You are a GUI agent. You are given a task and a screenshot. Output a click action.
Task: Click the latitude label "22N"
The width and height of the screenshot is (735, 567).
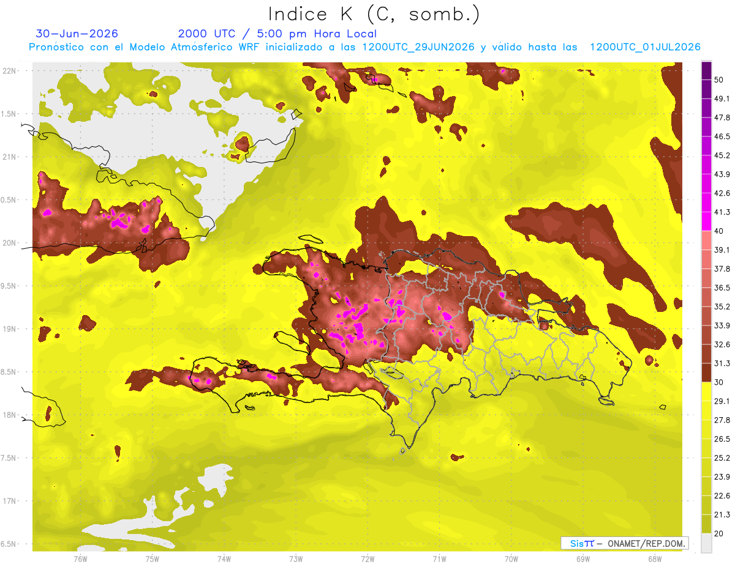(x=9, y=71)
